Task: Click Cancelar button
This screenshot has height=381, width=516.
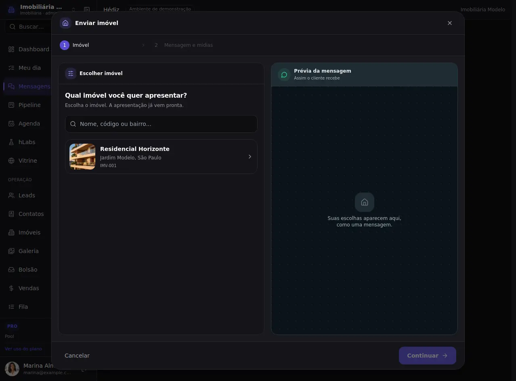Action: click(x=77, y=356)
